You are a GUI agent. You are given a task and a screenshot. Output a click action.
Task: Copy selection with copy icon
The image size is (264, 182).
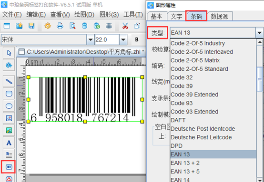click(137, 26)
